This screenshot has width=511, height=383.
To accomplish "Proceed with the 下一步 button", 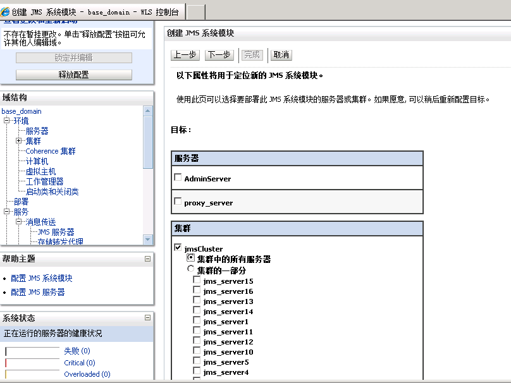I will point(219,55).
